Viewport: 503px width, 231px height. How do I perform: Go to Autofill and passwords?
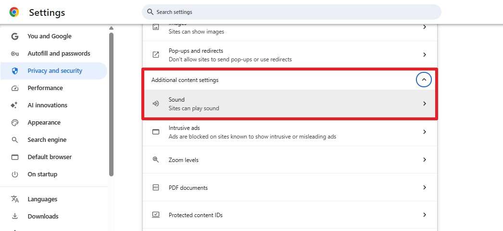pyautogui.click(x=53, y=54)
